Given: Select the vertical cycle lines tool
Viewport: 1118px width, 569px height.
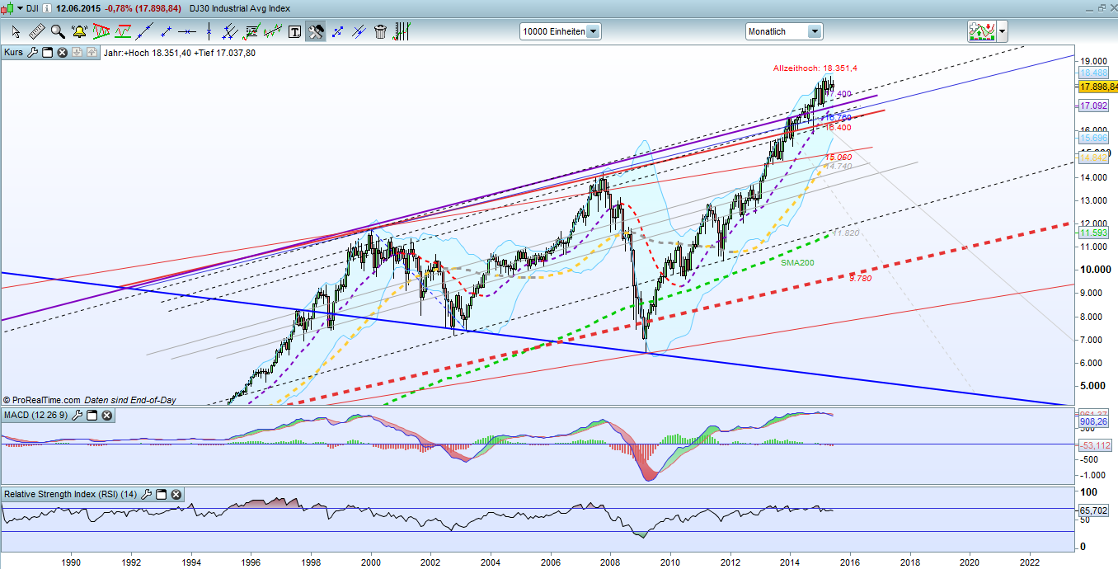Looking at the screenshot, I should [x=402, y=32].
